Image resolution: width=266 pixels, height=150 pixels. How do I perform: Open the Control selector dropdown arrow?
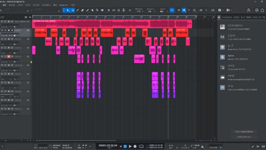59,11
